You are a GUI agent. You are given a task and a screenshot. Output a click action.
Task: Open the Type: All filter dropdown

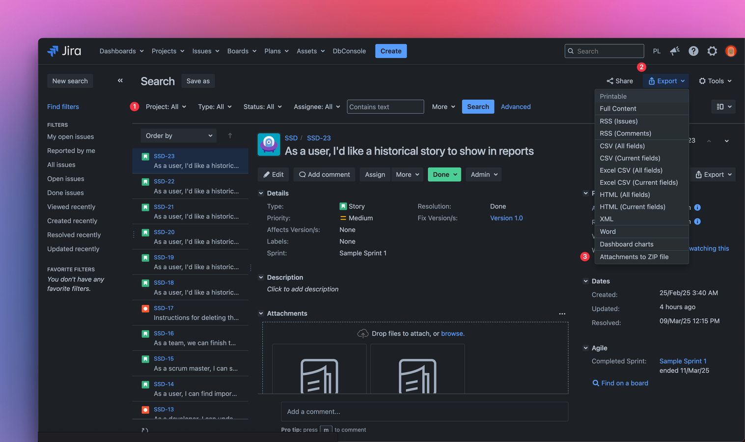[215, 107]
